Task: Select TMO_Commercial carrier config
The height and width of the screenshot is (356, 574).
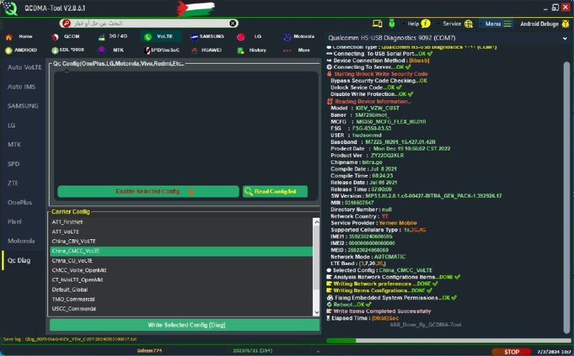Action: tap(182, 299)
